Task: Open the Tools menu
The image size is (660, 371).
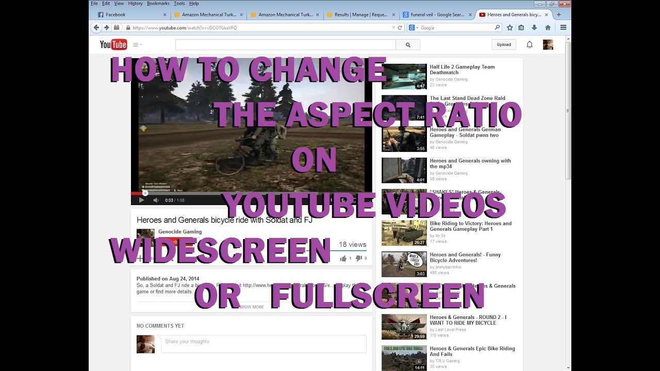Action: pos(179,3)
